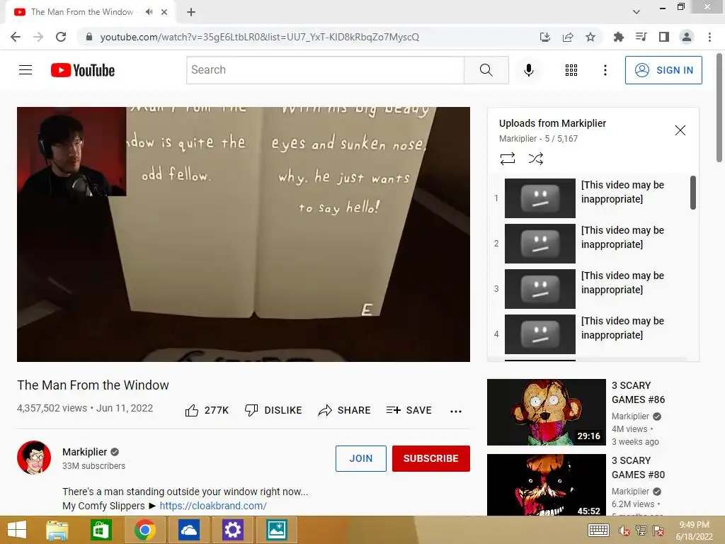This screenshot has width=725, height=544.
Task: Dislike the video with thumbs down
Action: 273,410
